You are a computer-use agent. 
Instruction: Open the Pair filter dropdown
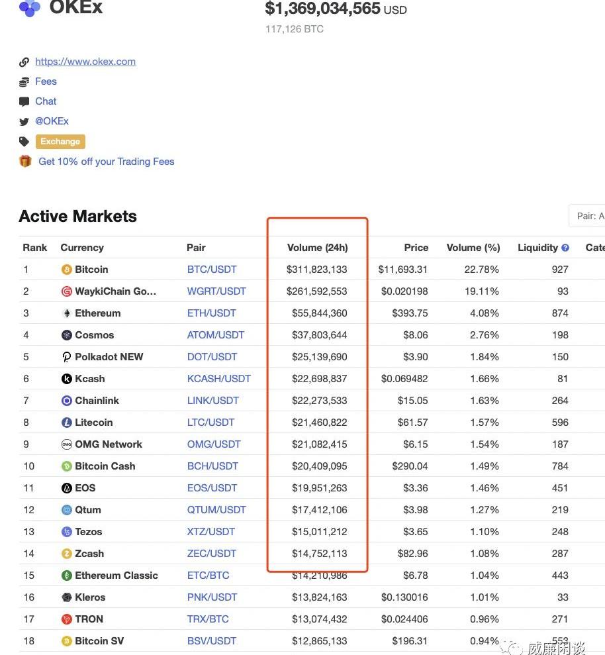click(587, 216)
